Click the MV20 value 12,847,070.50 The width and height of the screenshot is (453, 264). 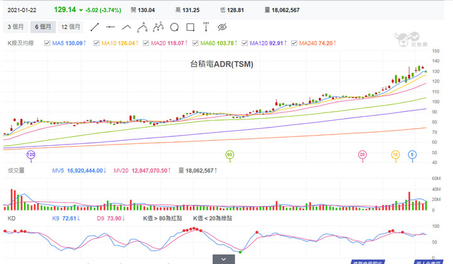tap(149, 171)
